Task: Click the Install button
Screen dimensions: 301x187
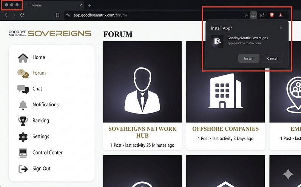Action: coord(249,58)
